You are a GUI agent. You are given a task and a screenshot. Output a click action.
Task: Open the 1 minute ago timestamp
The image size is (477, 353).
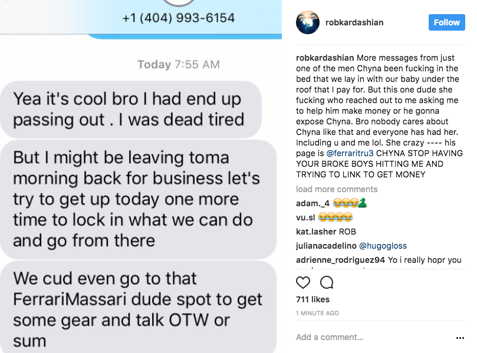coord(317,313)
